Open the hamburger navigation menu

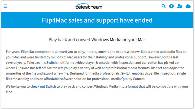[x=5, y=6]
